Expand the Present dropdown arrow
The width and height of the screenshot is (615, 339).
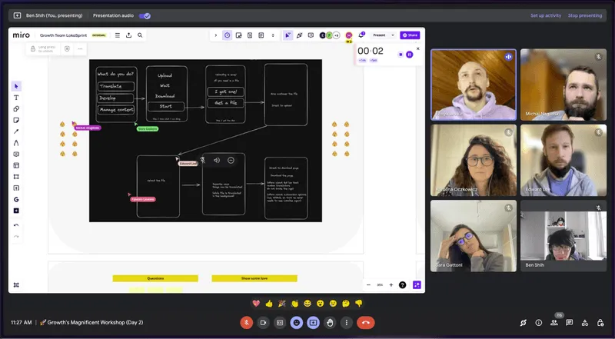tap(392, 35)
